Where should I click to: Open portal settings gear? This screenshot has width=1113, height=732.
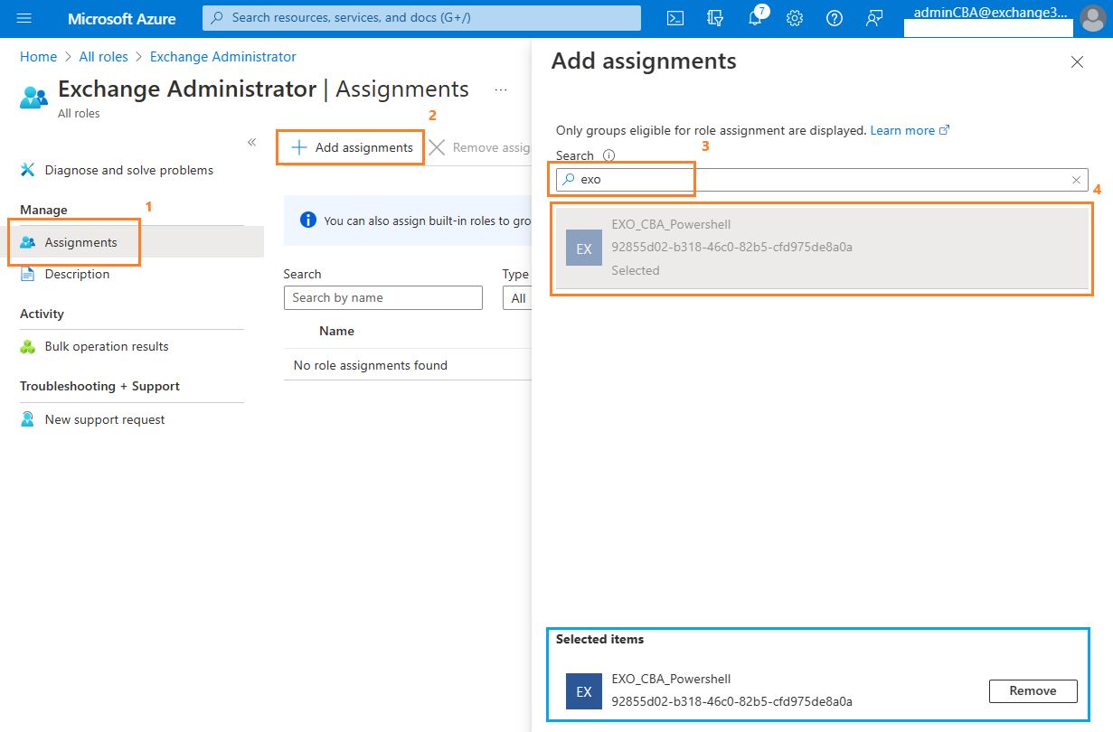point(795,18)
